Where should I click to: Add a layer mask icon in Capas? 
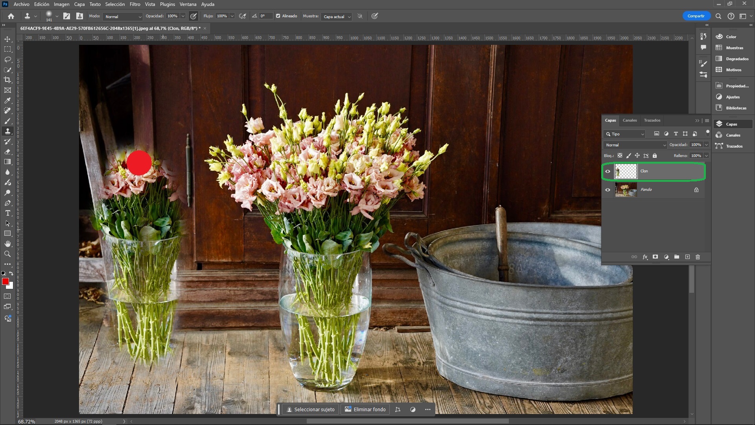[x=655, y=257]
